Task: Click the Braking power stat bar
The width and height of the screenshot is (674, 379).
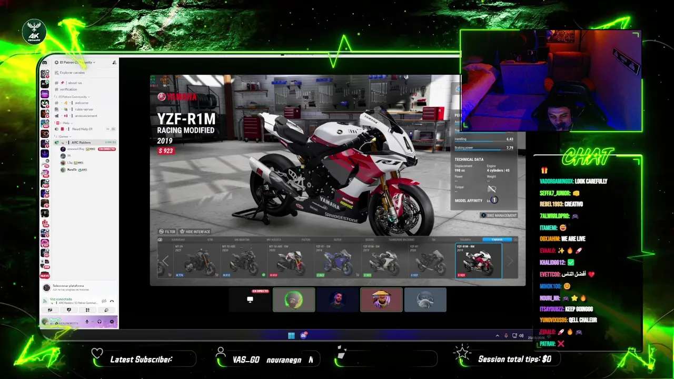Action: [484, 150]
